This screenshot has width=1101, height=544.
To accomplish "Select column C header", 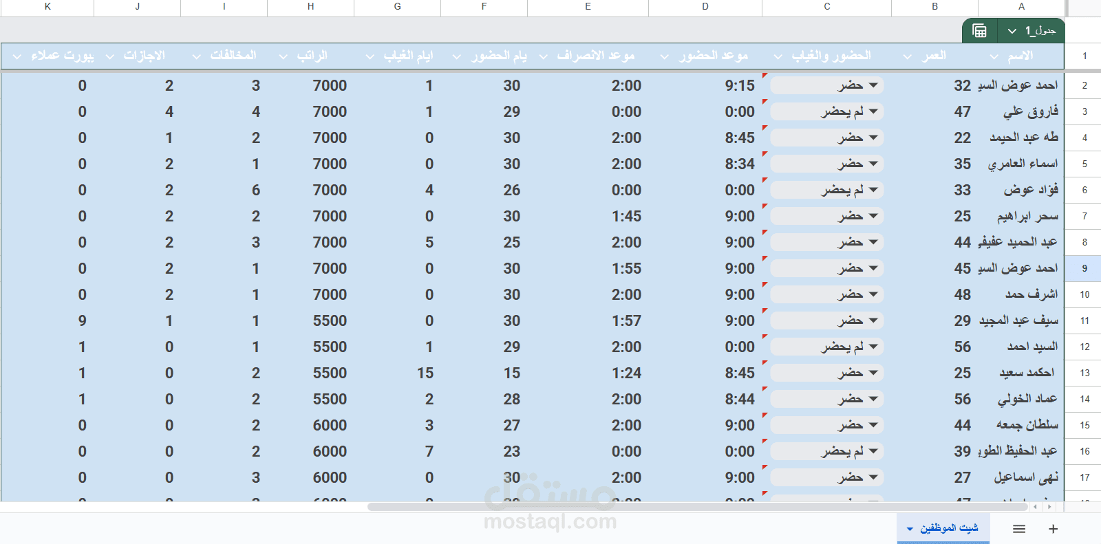I will point(827,7).
